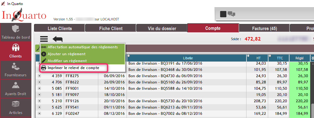Open Articles sidebar icon
Screen dimensions: 314x118
[16, 107]
